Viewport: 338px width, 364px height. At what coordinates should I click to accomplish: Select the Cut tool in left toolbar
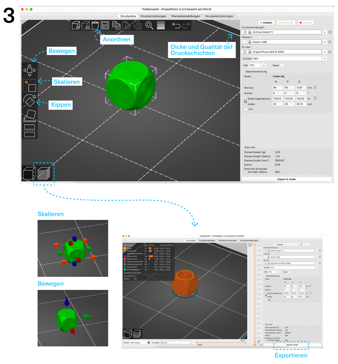[29, 131]
